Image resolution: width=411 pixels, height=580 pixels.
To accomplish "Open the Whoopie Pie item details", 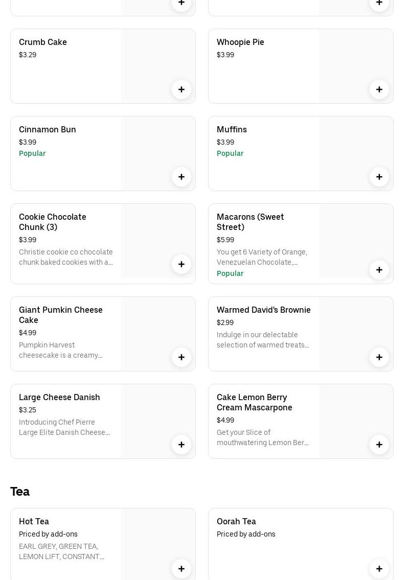I will [x=240, y=42].
